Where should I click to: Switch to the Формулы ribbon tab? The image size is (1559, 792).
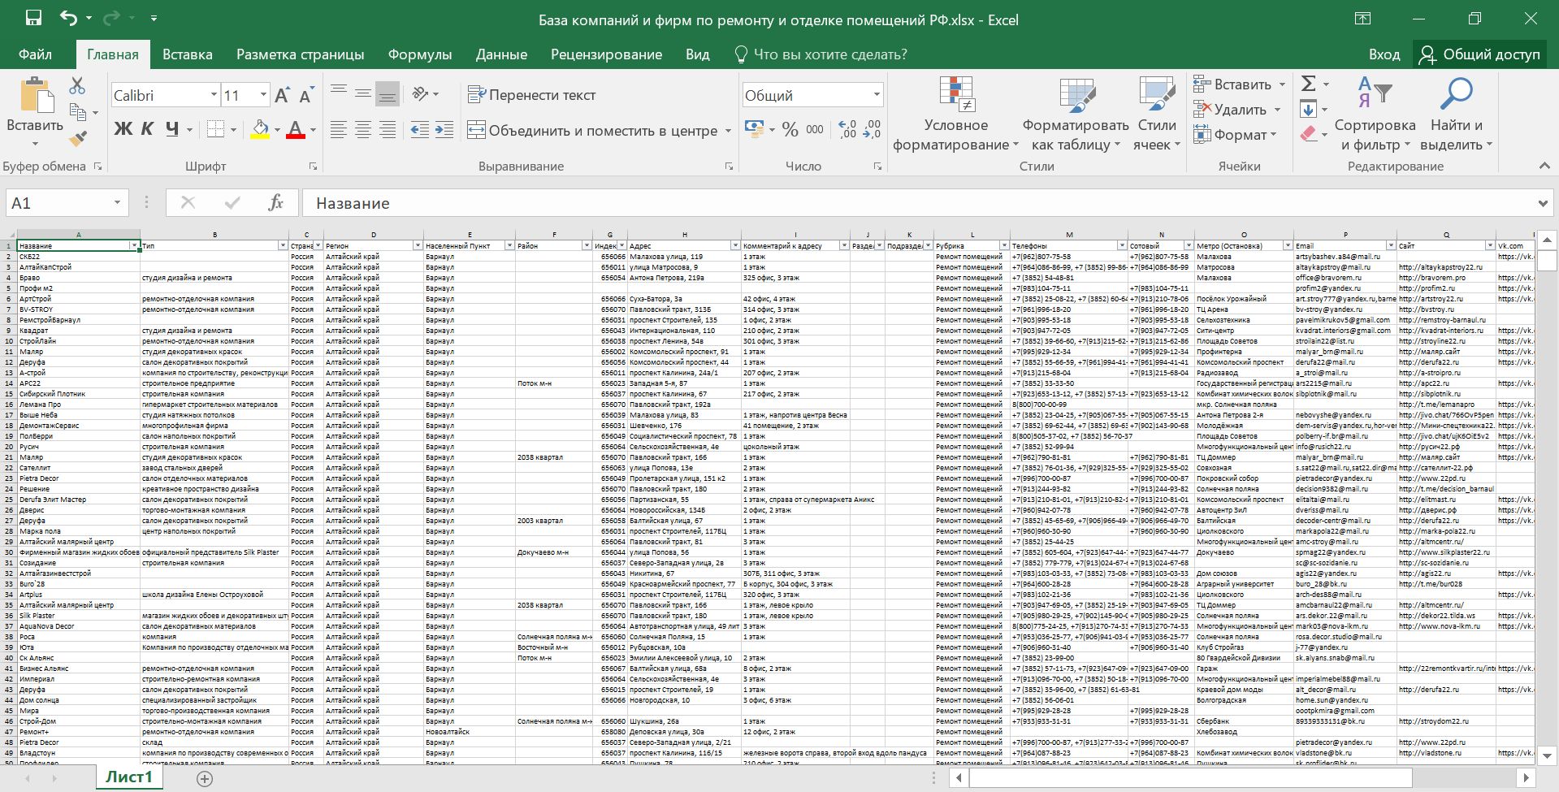420,54
